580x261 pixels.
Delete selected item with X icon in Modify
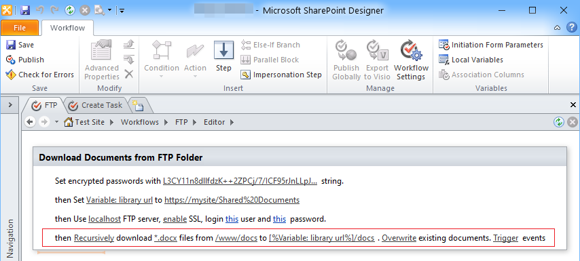(x=128, y=74)
